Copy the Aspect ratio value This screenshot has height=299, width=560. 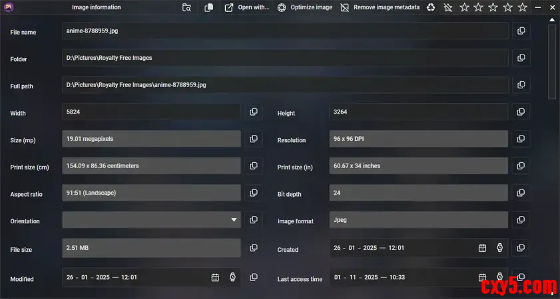tap(254, 193)
